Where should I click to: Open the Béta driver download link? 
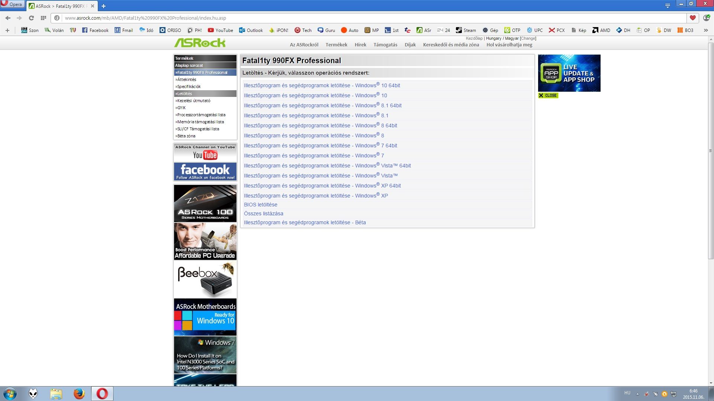click(x=305, y=222)
